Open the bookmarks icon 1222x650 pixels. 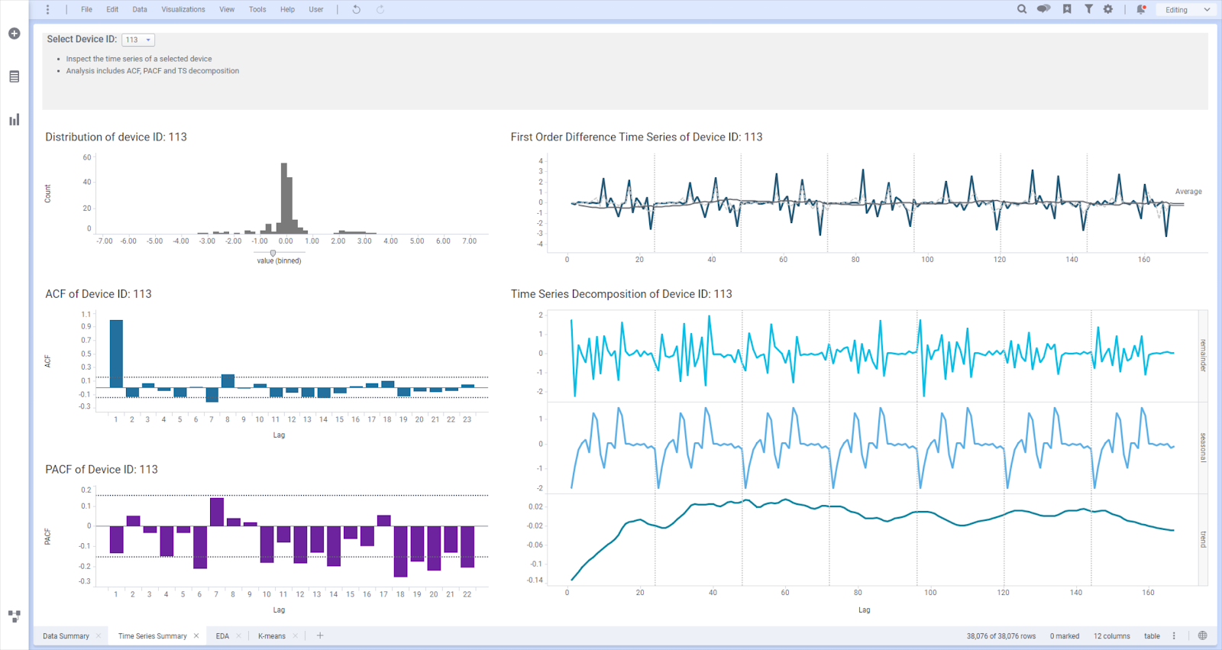point(1067,9)
